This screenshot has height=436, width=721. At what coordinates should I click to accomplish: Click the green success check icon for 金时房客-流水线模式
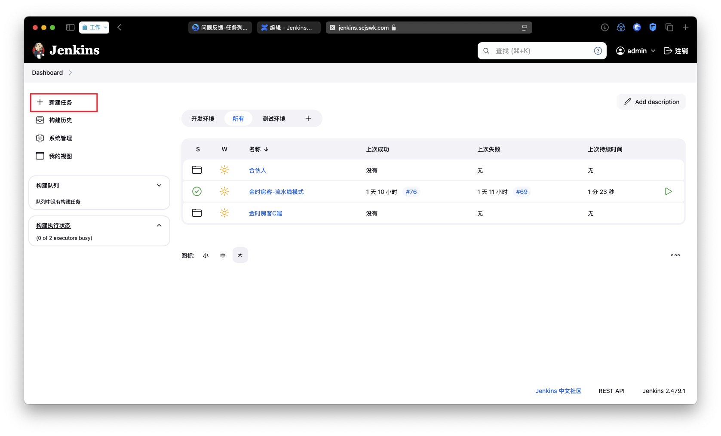197,191
